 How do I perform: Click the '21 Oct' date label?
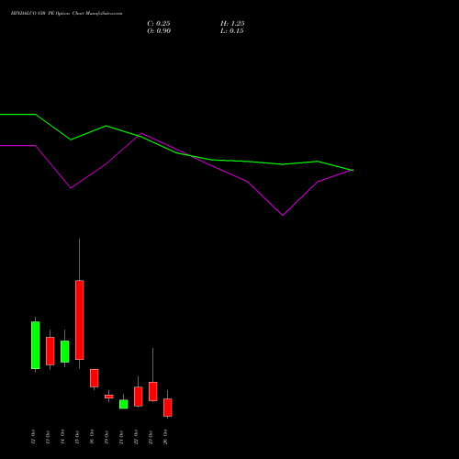(121, 437)
